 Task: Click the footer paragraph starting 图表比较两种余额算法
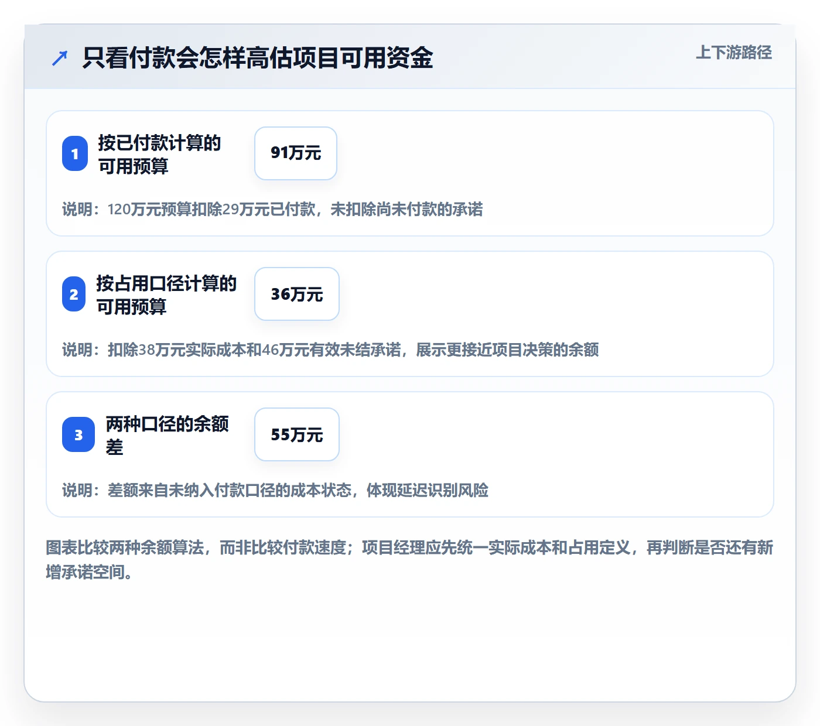click(409, 560)
